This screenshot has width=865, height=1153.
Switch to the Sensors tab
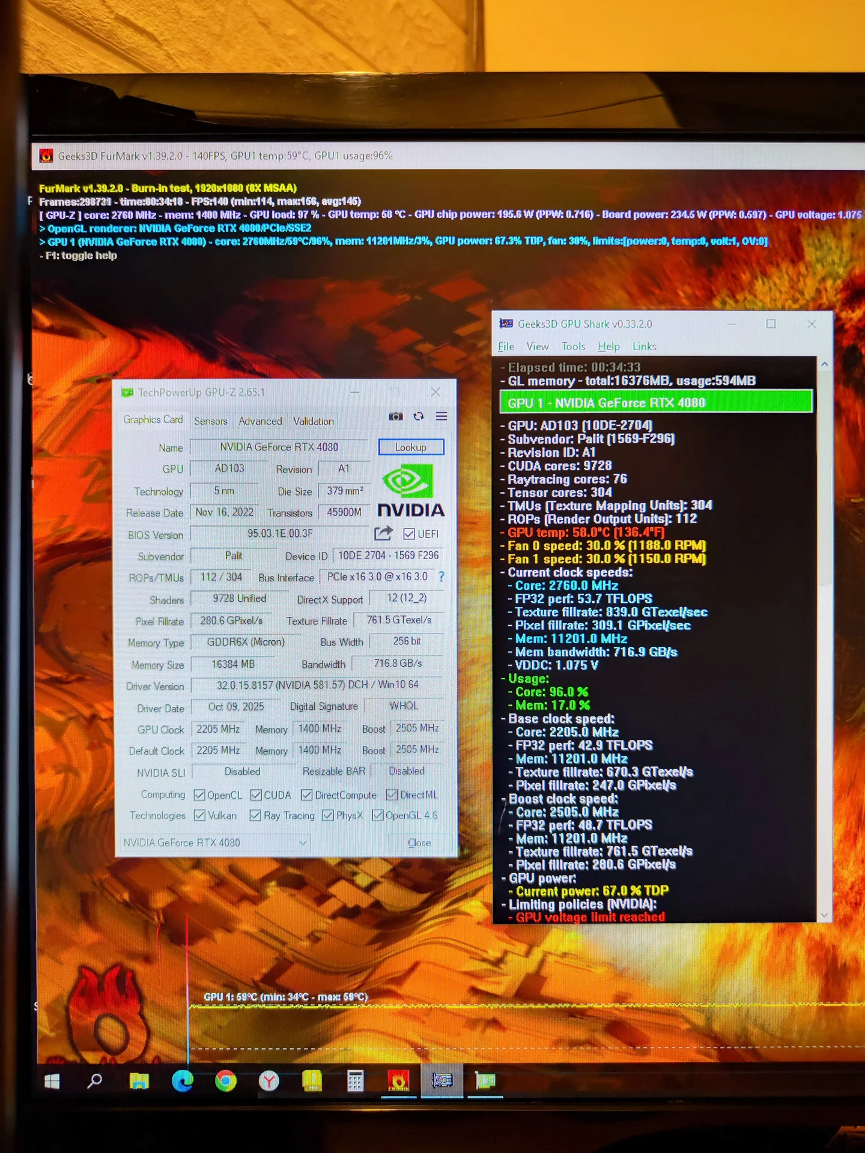[211, 421]
